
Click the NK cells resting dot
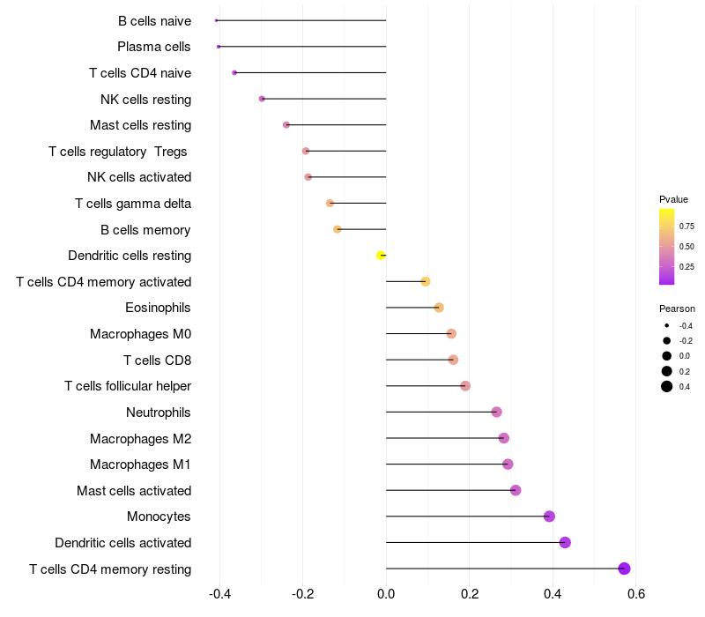(x=262, y=99)
